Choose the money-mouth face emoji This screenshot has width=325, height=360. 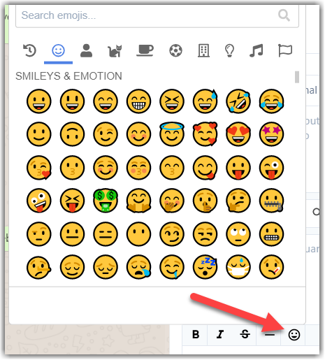106,201
